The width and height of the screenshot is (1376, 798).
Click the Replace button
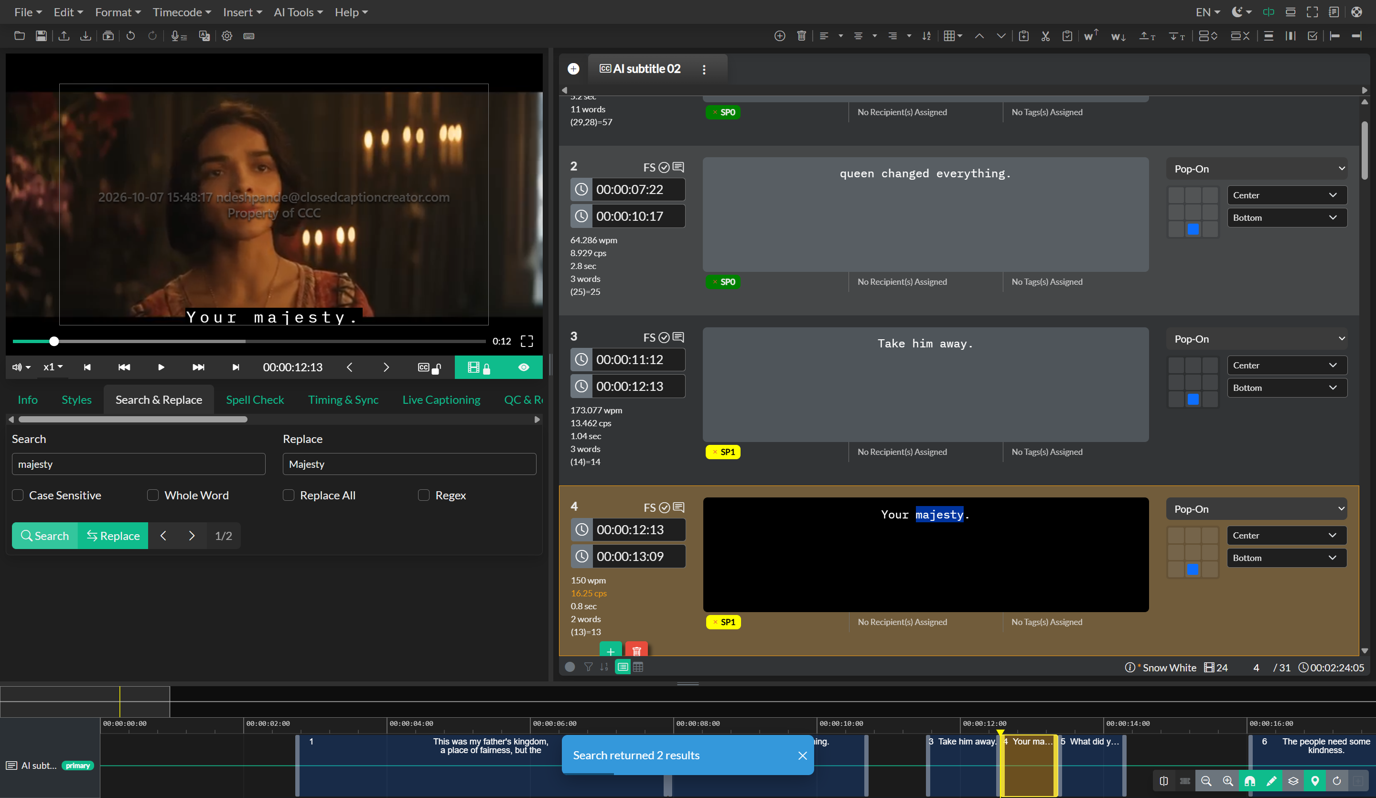113,536
